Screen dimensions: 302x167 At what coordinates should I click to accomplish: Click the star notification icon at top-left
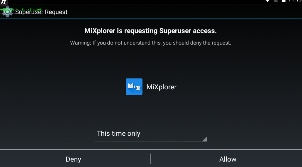(4, 2)
